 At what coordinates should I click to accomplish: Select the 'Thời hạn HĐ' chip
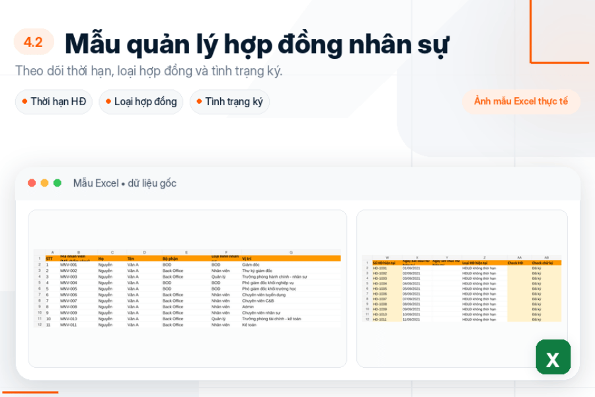[x=54, y=102]
